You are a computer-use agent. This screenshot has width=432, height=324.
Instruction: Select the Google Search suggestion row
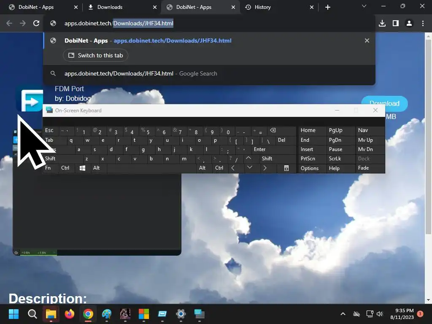pos(209,73)
